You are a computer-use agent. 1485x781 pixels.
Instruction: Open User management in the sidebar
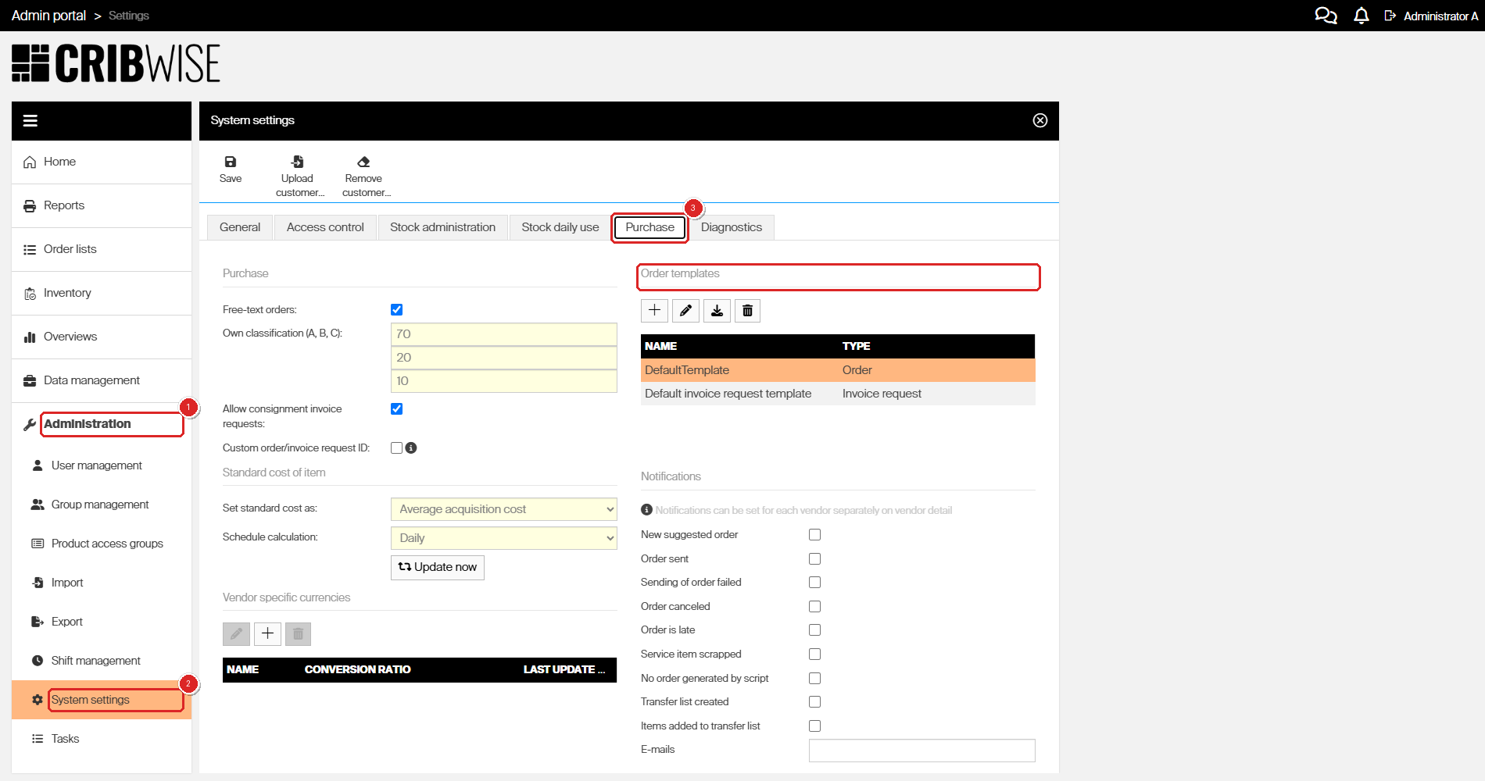(97, 465)
